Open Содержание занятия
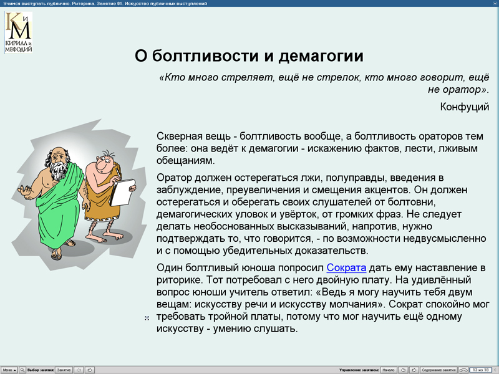 click(438, 370)
